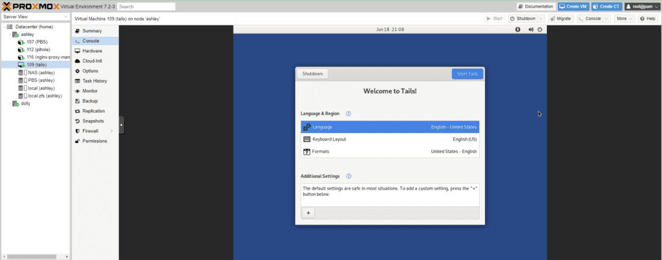The height and width of the screenshot is (260, 662).
Task: Click the Proxmox logo
Action: [x=30, y=6]
